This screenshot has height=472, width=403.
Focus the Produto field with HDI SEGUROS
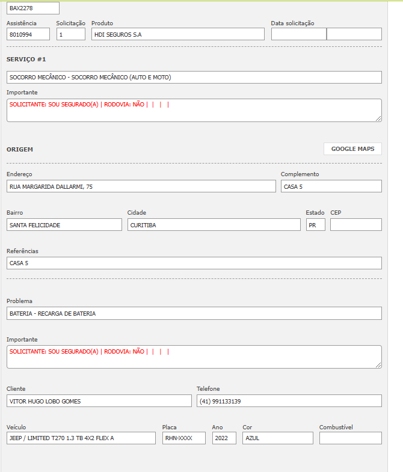coord(177,34)
